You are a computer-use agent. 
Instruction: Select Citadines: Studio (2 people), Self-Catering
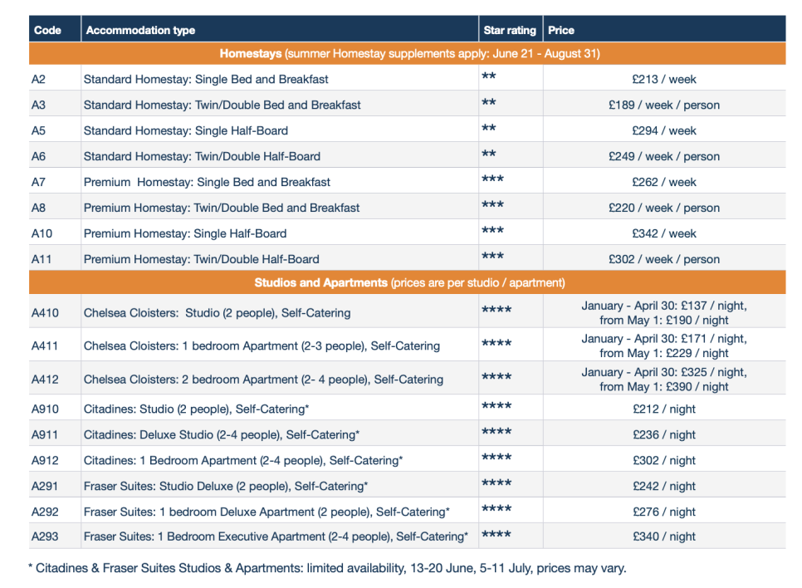[x=197, y=409]
